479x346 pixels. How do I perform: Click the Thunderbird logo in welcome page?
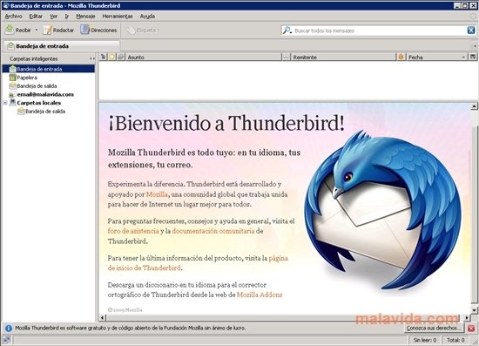pyautogui.click(x=383, y=210)
